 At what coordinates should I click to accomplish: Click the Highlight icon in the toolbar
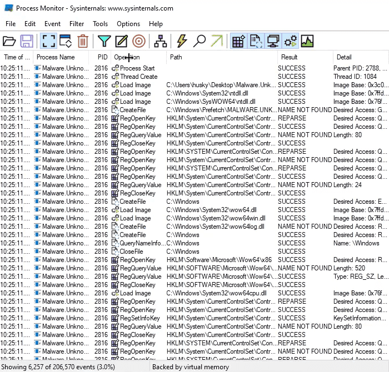point(121,41)
